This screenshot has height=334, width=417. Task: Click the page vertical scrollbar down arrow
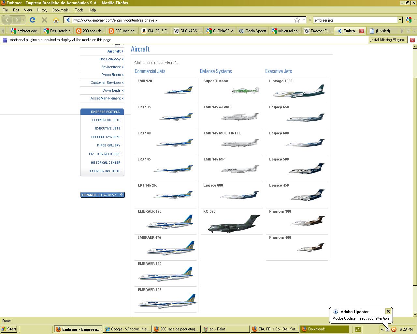[414, 315]
